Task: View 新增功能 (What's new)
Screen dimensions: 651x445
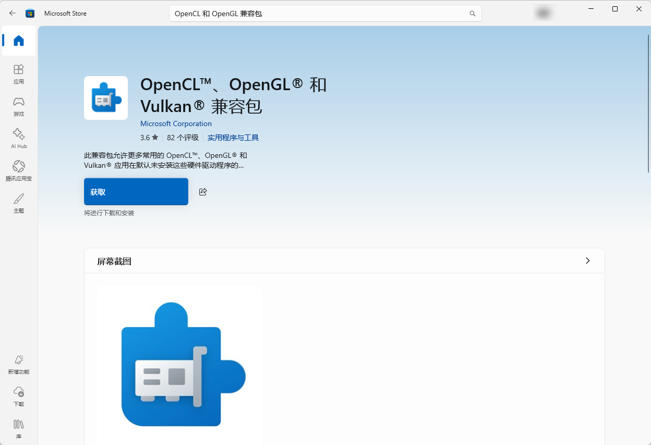Action: tap(19, 364)
